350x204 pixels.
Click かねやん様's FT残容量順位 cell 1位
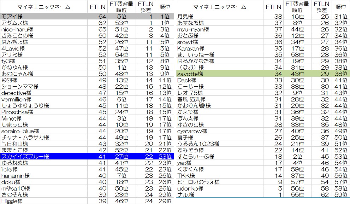pos(121,68)
